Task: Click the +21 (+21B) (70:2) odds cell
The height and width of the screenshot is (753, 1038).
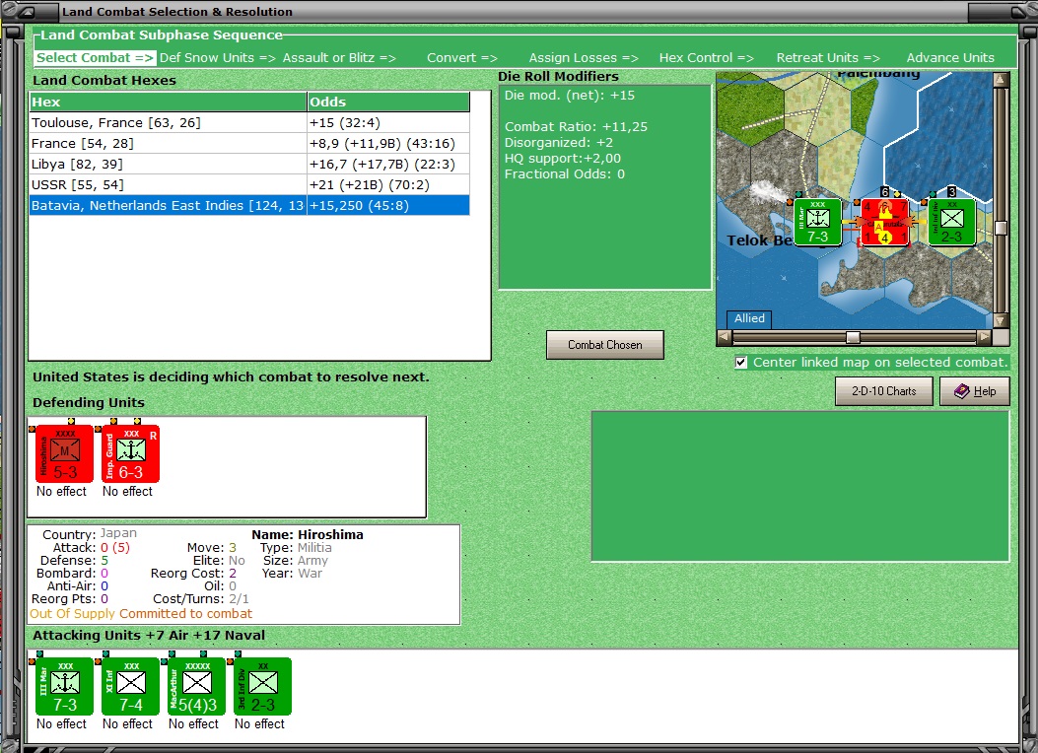Action: click(388, 184)
